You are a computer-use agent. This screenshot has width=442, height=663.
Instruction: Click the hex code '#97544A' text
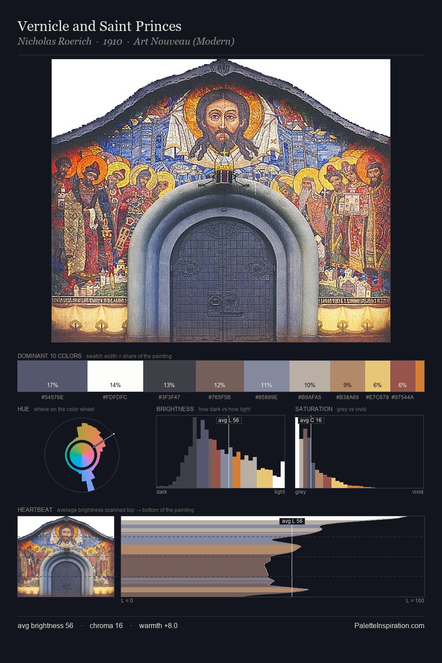pos(403,397)
